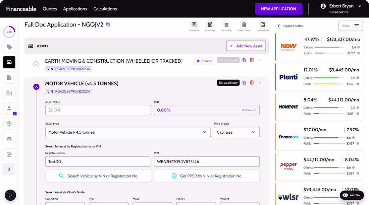
Task: Select the price tag sidebar icon
Action: pyautogui.click(x=9, y=47)
